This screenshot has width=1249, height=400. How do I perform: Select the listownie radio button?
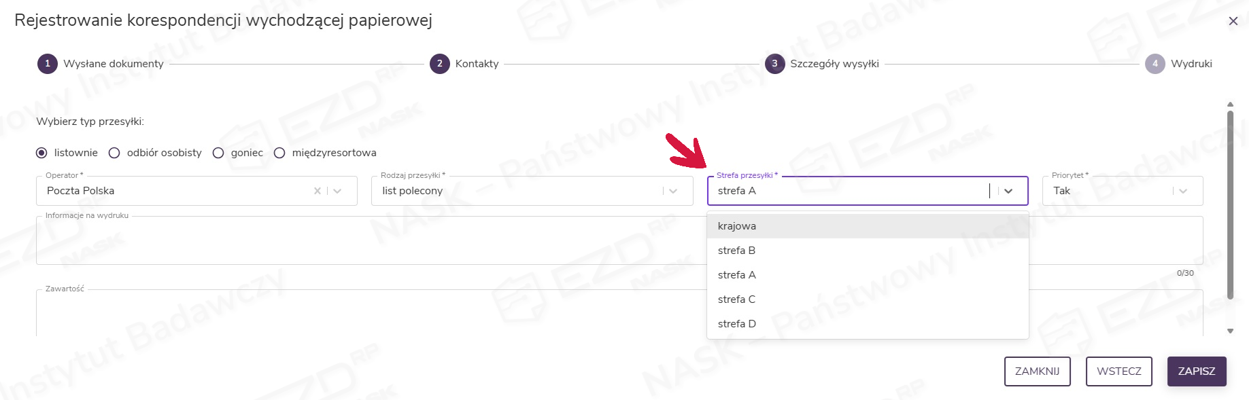[x=41, y=153]
